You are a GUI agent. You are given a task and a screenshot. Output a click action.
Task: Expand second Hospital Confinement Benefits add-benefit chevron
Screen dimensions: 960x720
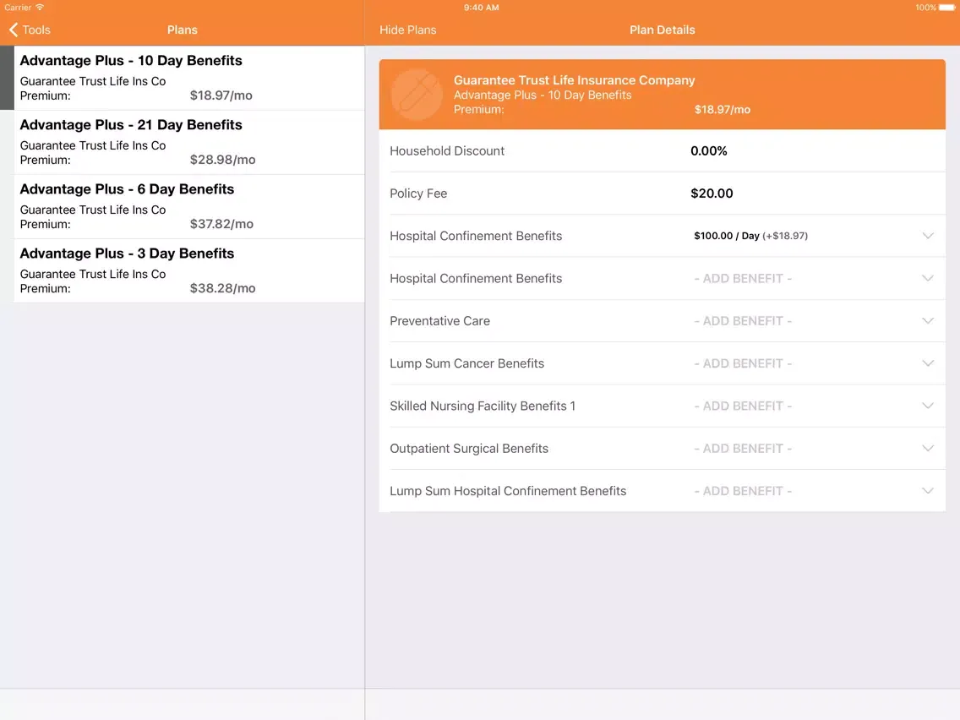point(928,278)
